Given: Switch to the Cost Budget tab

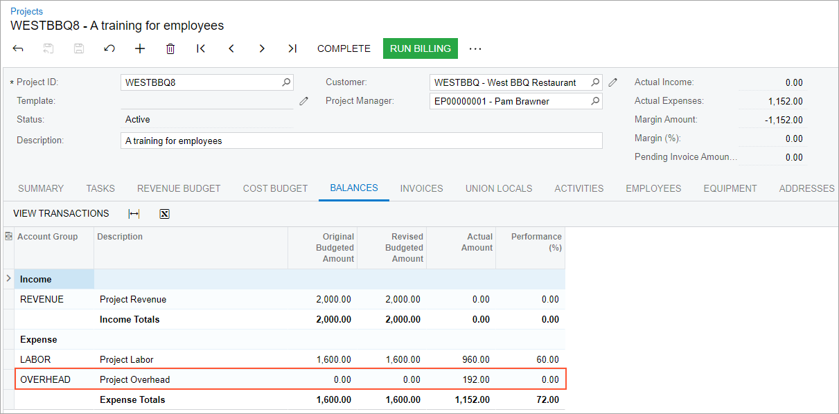Looking at the screenshot, I should (275, 188).
